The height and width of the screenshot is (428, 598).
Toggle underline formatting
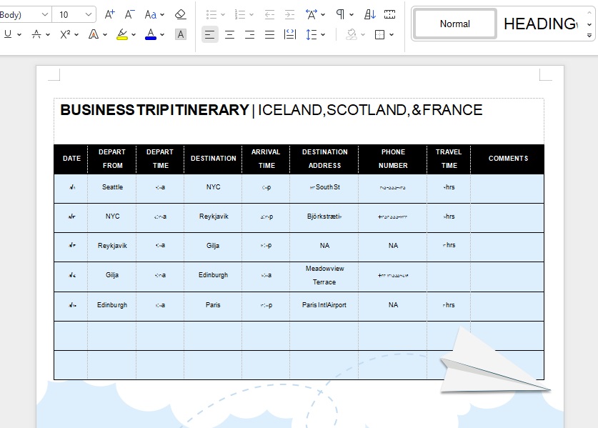point(8,34)
